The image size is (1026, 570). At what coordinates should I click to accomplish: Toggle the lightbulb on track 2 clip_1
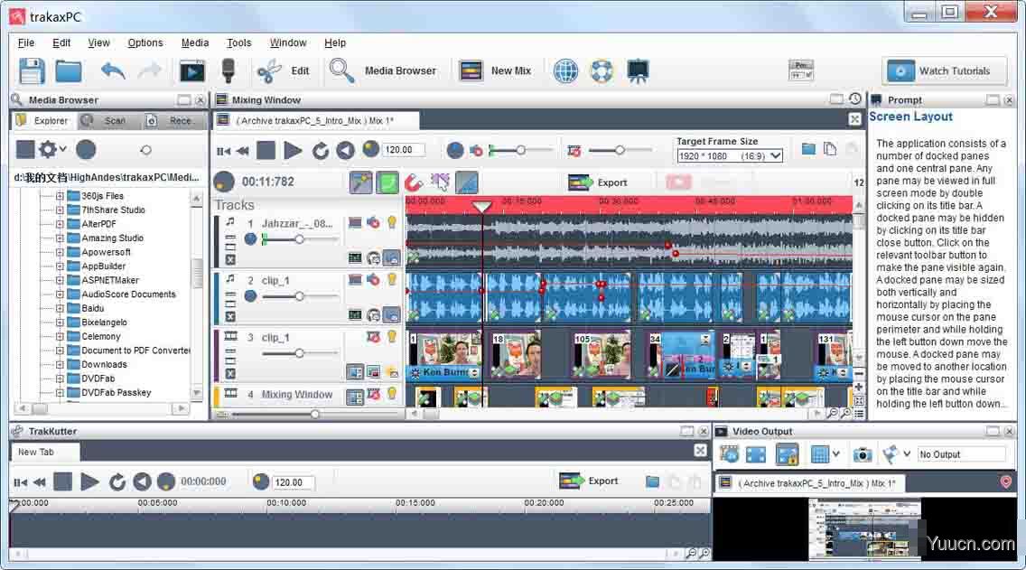[x=392, y=280]
